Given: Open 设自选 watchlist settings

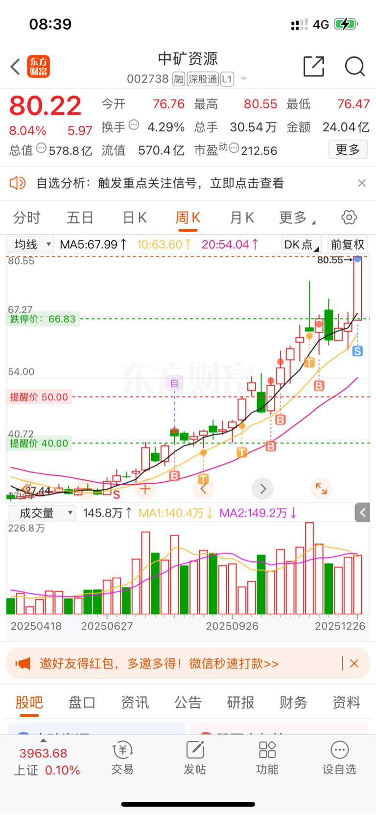Looking at the screenshot, I should point(339,758).
